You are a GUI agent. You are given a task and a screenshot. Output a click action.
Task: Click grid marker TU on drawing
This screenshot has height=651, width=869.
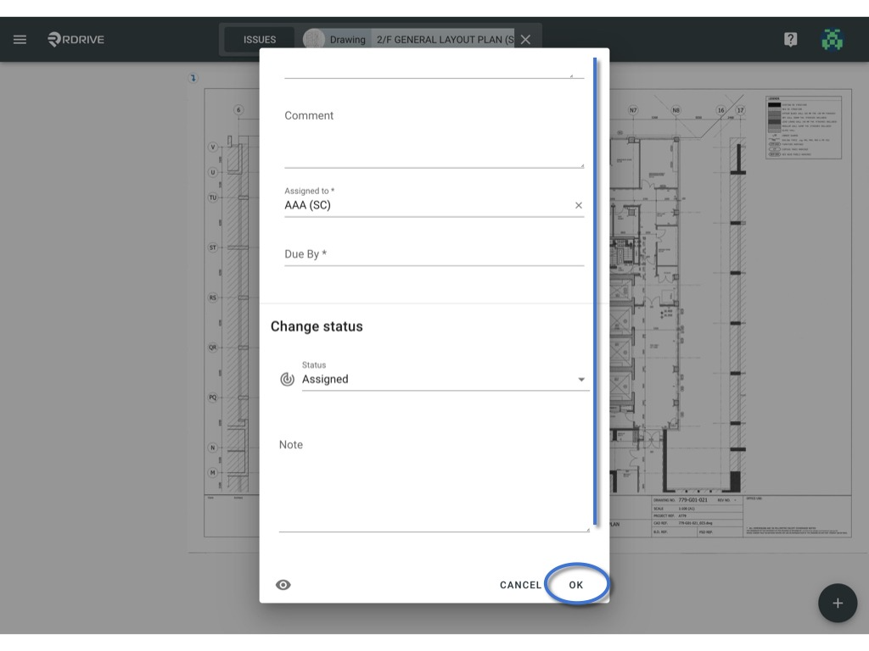[x=212, y=197]
